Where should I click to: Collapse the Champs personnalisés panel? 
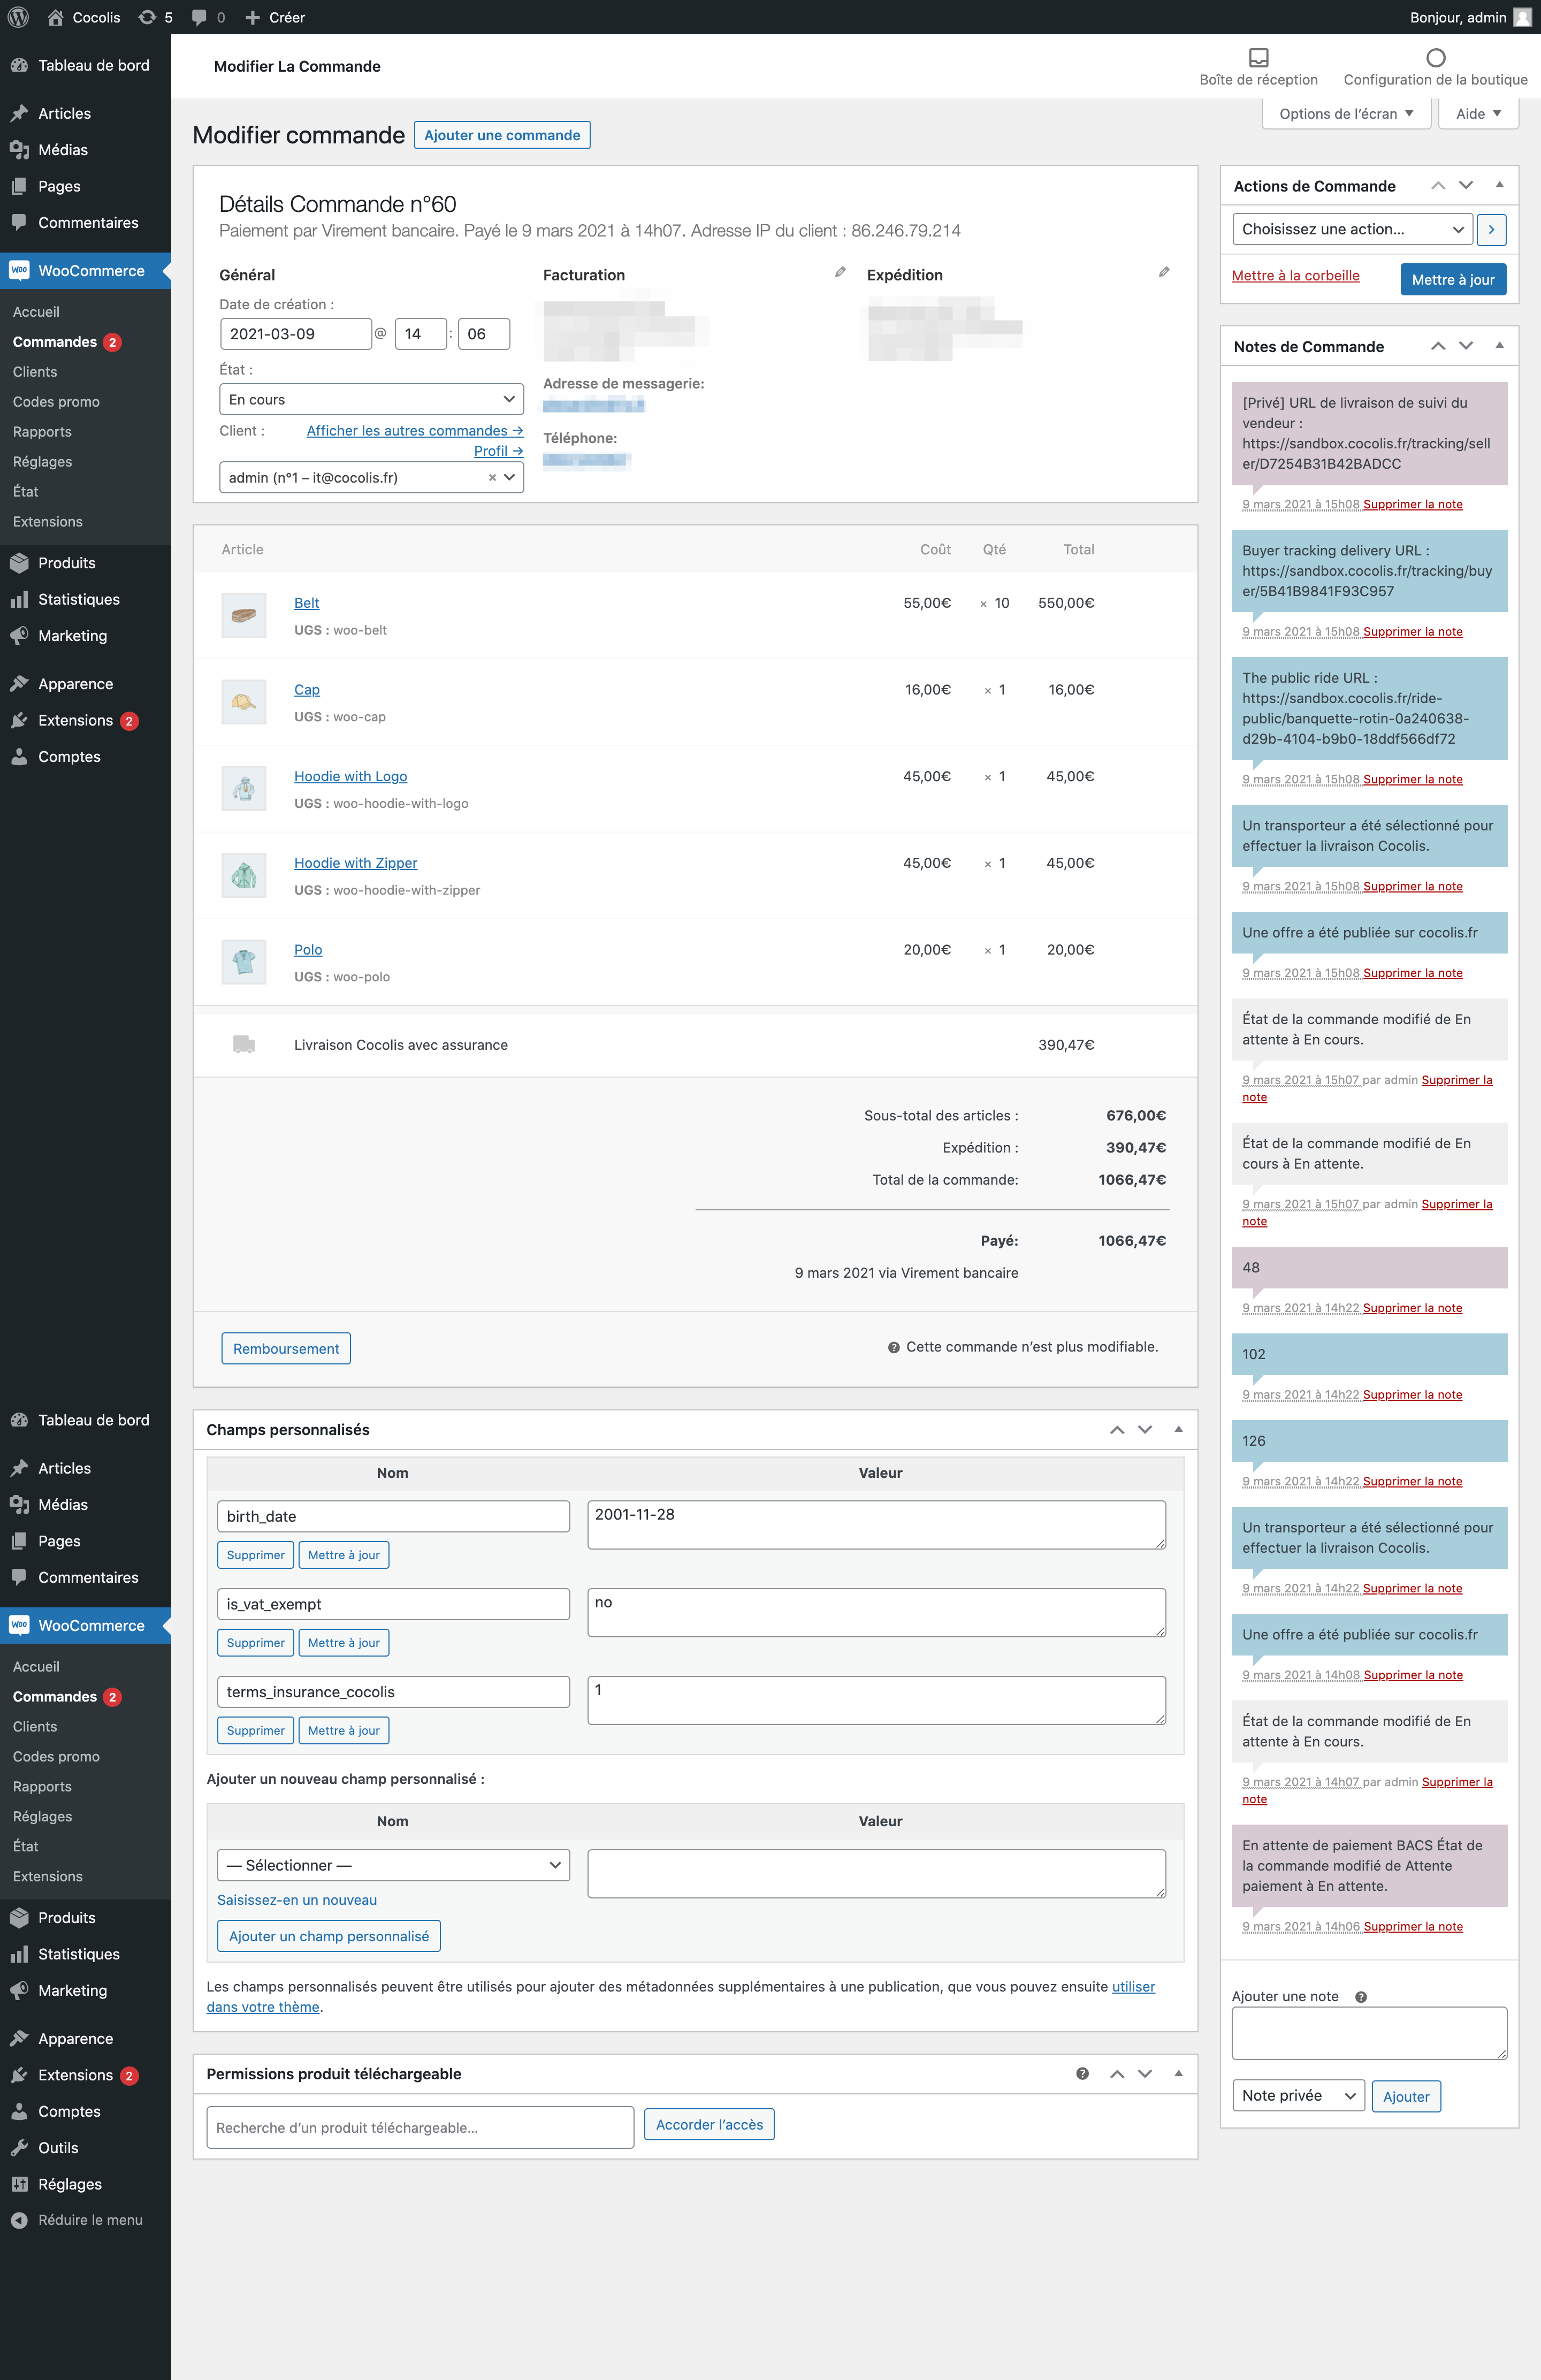click(x=1178, y=1429)
